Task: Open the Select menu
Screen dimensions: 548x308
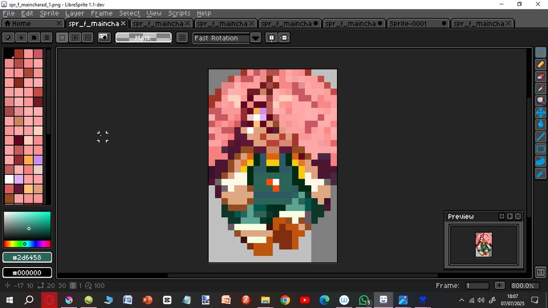Action: 129,13
